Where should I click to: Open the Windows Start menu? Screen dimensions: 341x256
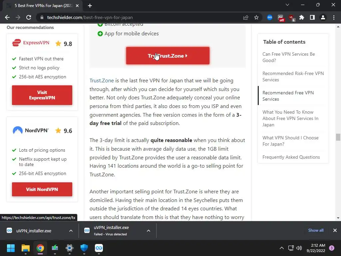coord(11,248)
